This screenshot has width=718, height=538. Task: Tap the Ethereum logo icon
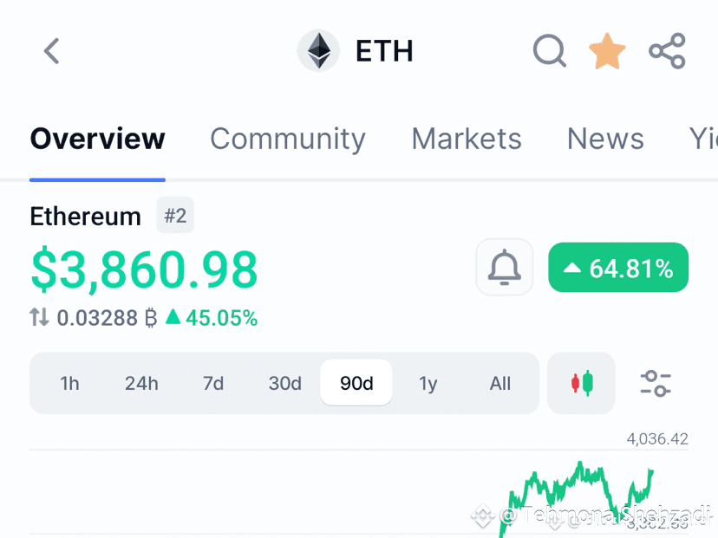tap(318, 51)
